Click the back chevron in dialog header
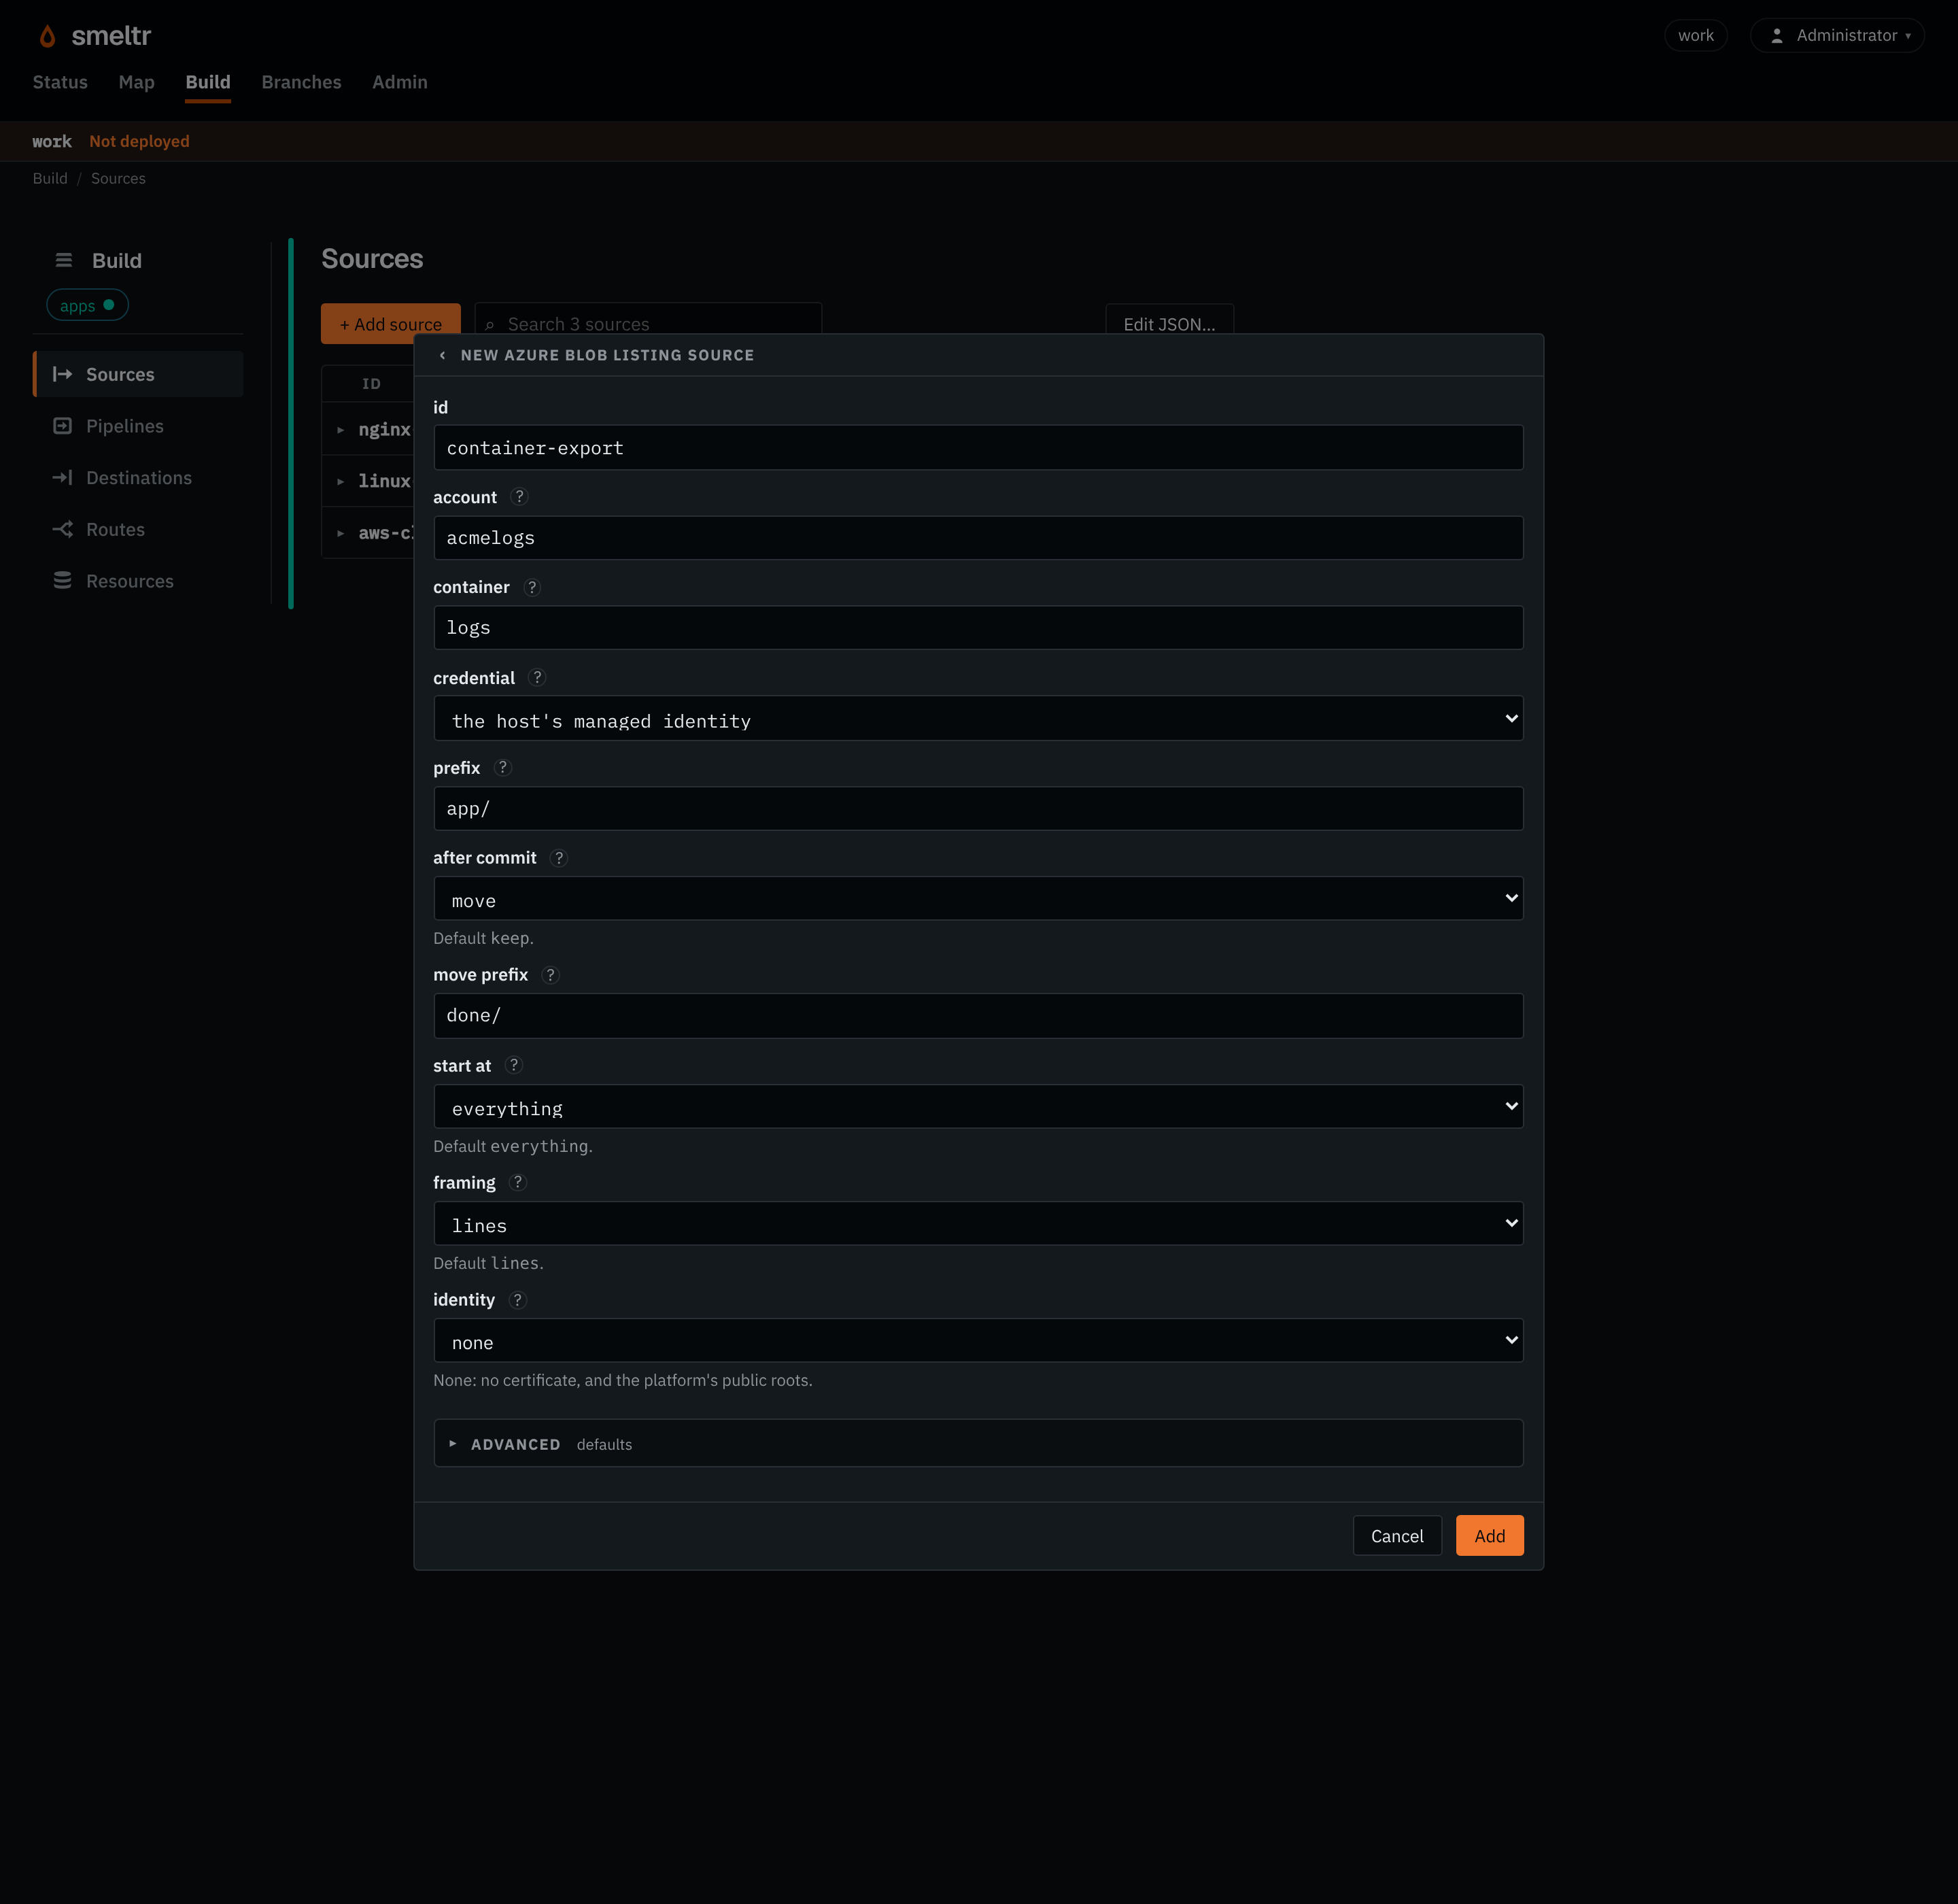The width and height of the screenshot is (1958, 1904). tap(442, 355)
